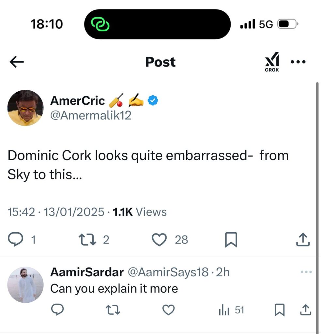
Task: Reply to AmerCric's main post
Action: (14, 240)
